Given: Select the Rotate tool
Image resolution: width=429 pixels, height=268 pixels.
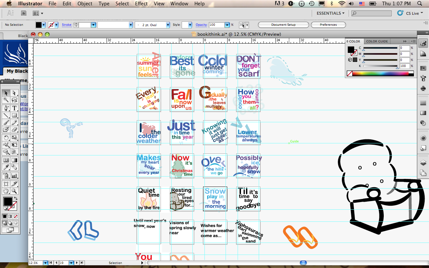Looking at the screenshot, I should (x=6, y=138).
